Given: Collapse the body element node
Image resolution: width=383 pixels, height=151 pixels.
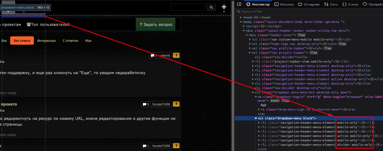Looking at the screenshot, I should pos(241,22).
